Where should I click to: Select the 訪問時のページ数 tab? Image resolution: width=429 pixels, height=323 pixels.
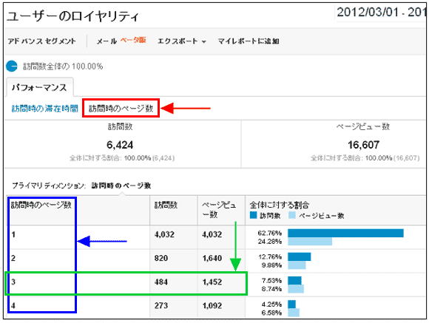[121, 109]
